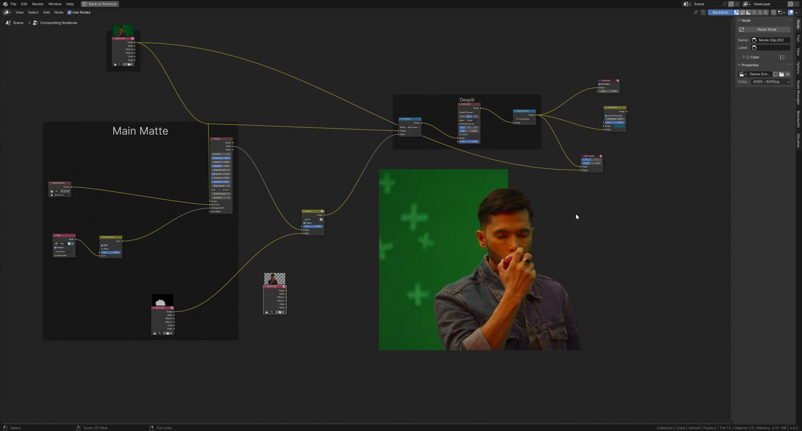The width and height of the screenshot is (802, 431).
Task: Click Reset Node button
Action: pyautogui.click(x=764, y=30)
